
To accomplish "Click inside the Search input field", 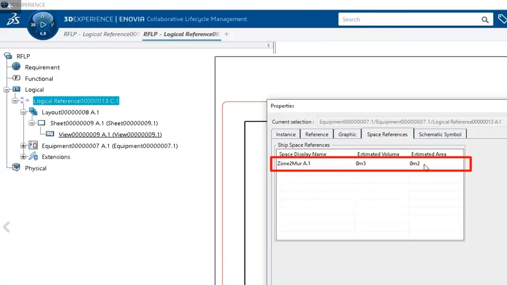I will tap(409, 20).
